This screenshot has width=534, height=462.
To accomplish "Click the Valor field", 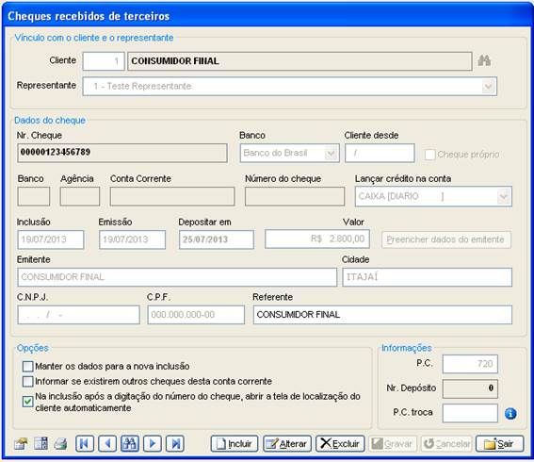I will point(317,239).
